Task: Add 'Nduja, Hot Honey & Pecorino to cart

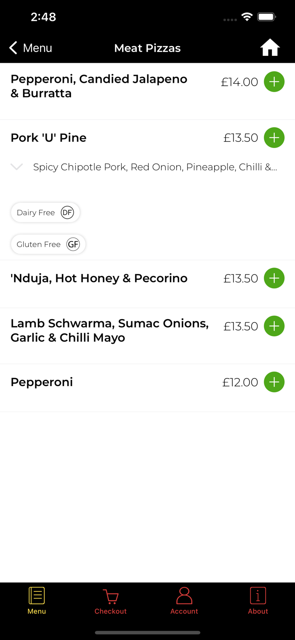Action: [x=274, y=278]
